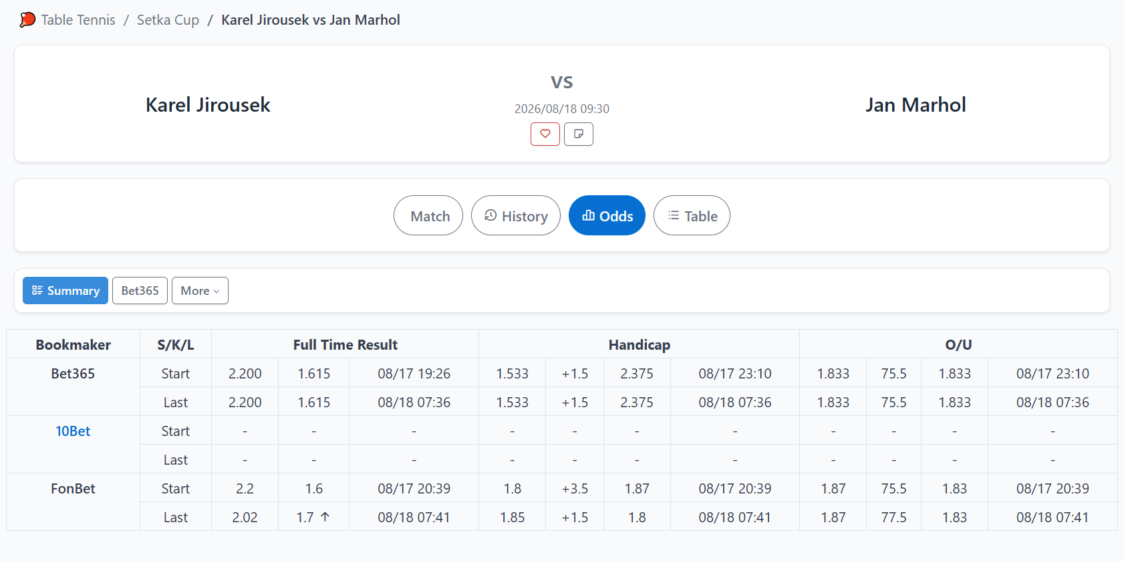Click the Summary grid icon
This screenshot has width=1124, height=561.
(37, 290)
